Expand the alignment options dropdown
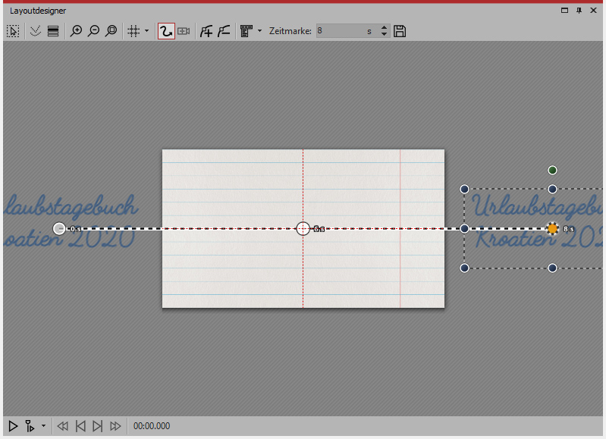 (x=259, y=31)
